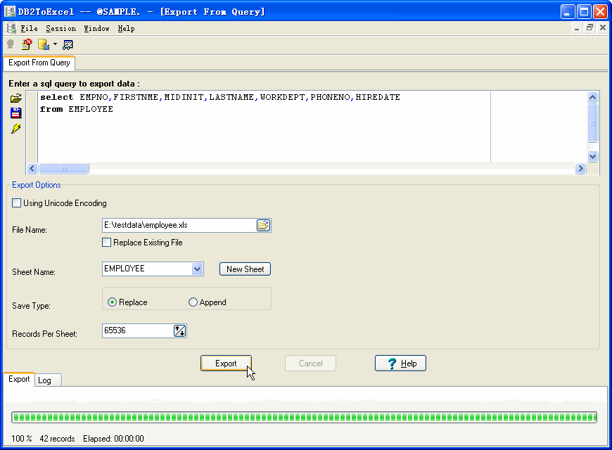The width and height of the screenshot is (612, 450).
Task: Open the Session menu
Action: (x=61, y=29)
